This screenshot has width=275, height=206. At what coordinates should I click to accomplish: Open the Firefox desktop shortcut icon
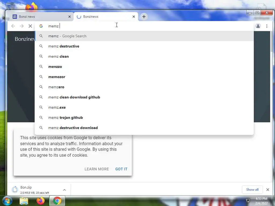tap(31, 6)
